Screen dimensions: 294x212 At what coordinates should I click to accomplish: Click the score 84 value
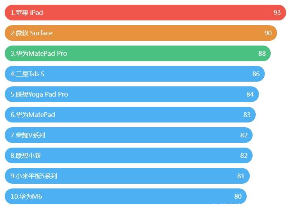250,94
